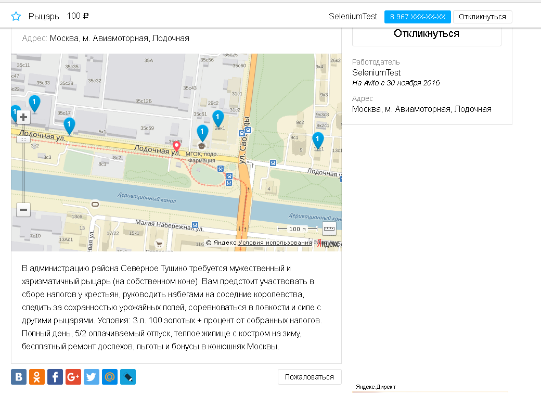Click listing title Рыцарь in header
The height and width of the screenshot is (393, 541).
coord(44,16)
